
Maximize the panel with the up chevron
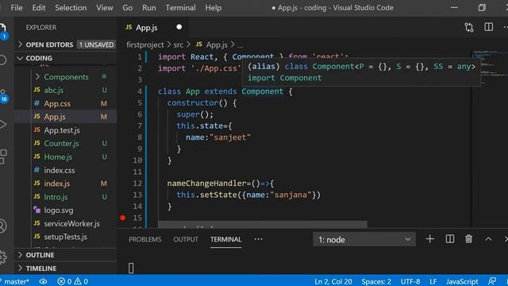488,239
